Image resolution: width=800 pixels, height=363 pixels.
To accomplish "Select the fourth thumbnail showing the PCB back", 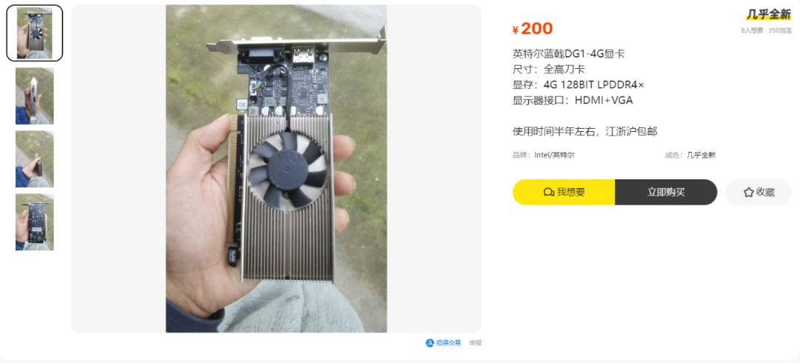I will (35, 222).
